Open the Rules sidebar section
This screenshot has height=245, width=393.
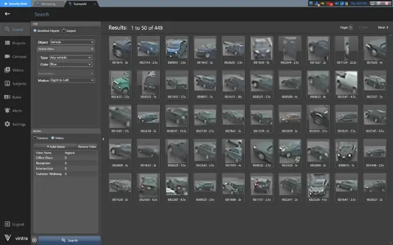[14, 97]
